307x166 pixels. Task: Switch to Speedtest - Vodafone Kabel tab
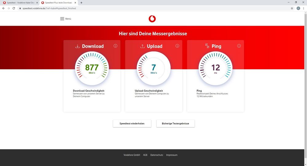pos(20,3)
